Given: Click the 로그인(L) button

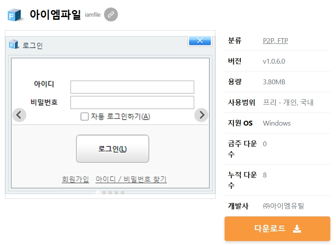Looking at the screenshot, I should [112, 149].
